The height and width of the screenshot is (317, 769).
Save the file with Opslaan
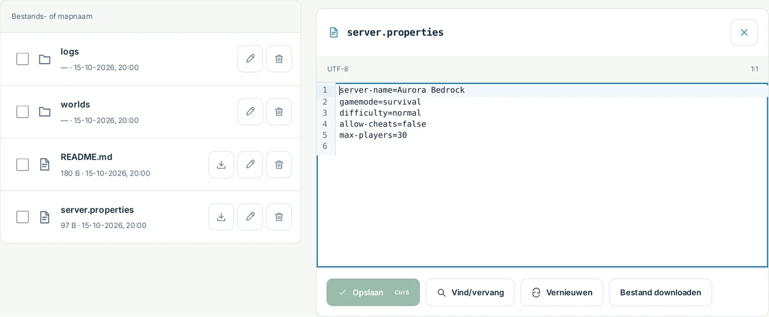[x=373, y=292]
